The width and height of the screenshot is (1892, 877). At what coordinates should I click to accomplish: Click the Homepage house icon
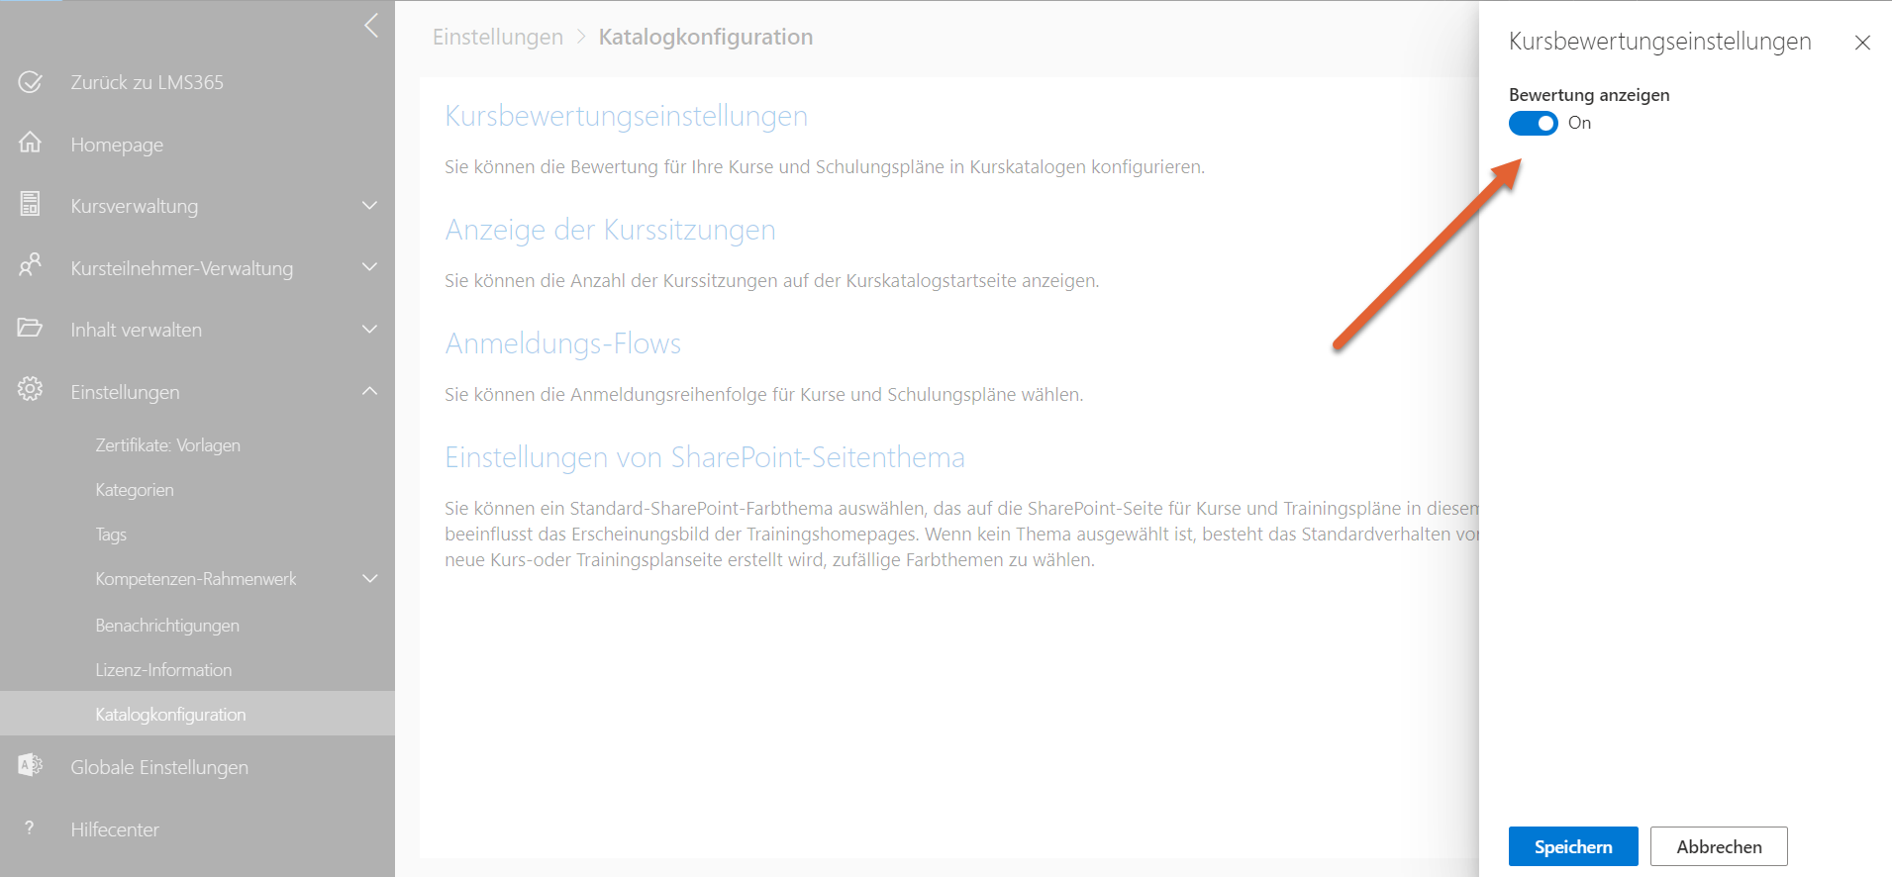click(x=31, y=143)
